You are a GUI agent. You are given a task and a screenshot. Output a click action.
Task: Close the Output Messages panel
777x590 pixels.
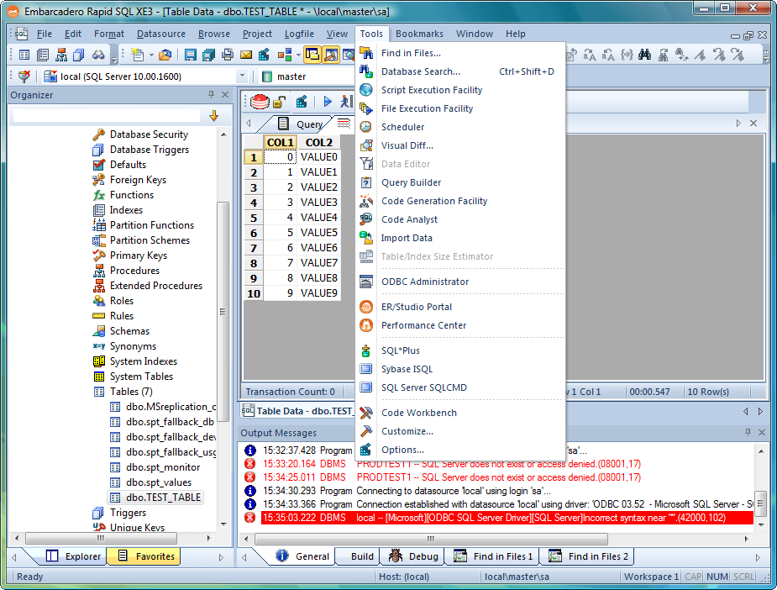pyautogui.click(x=762, y=432)
